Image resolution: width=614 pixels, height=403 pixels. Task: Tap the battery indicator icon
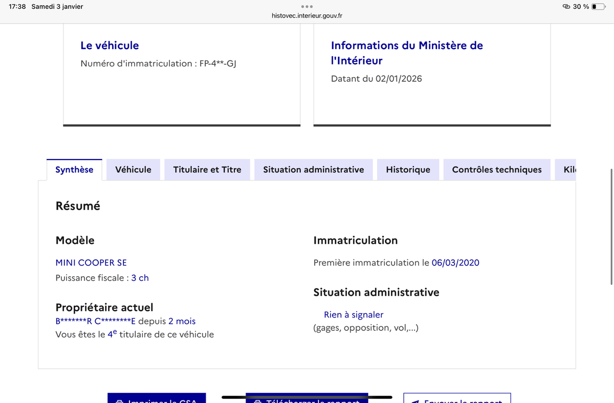pyautogui.click(x=599, y=7)
